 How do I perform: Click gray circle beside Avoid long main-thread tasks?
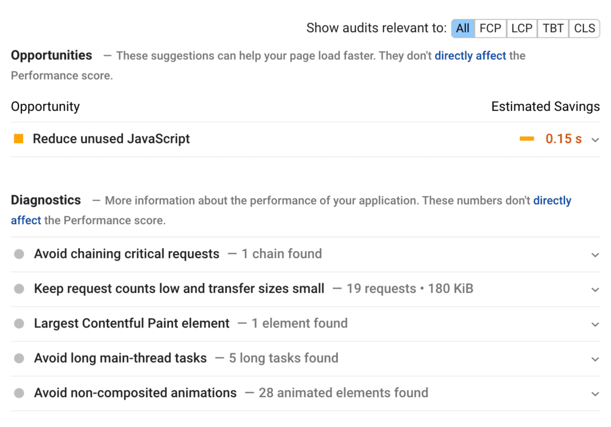pyautogui.click(x=19, y=358)
